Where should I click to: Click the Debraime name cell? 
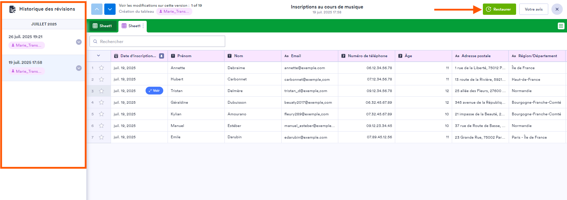(x=253, y=68)
